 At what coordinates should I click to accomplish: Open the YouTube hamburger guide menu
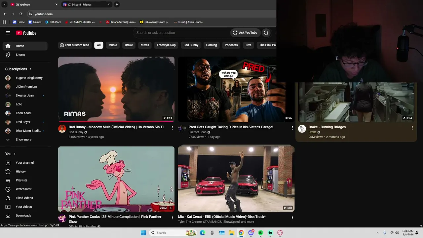click(8, 33)
